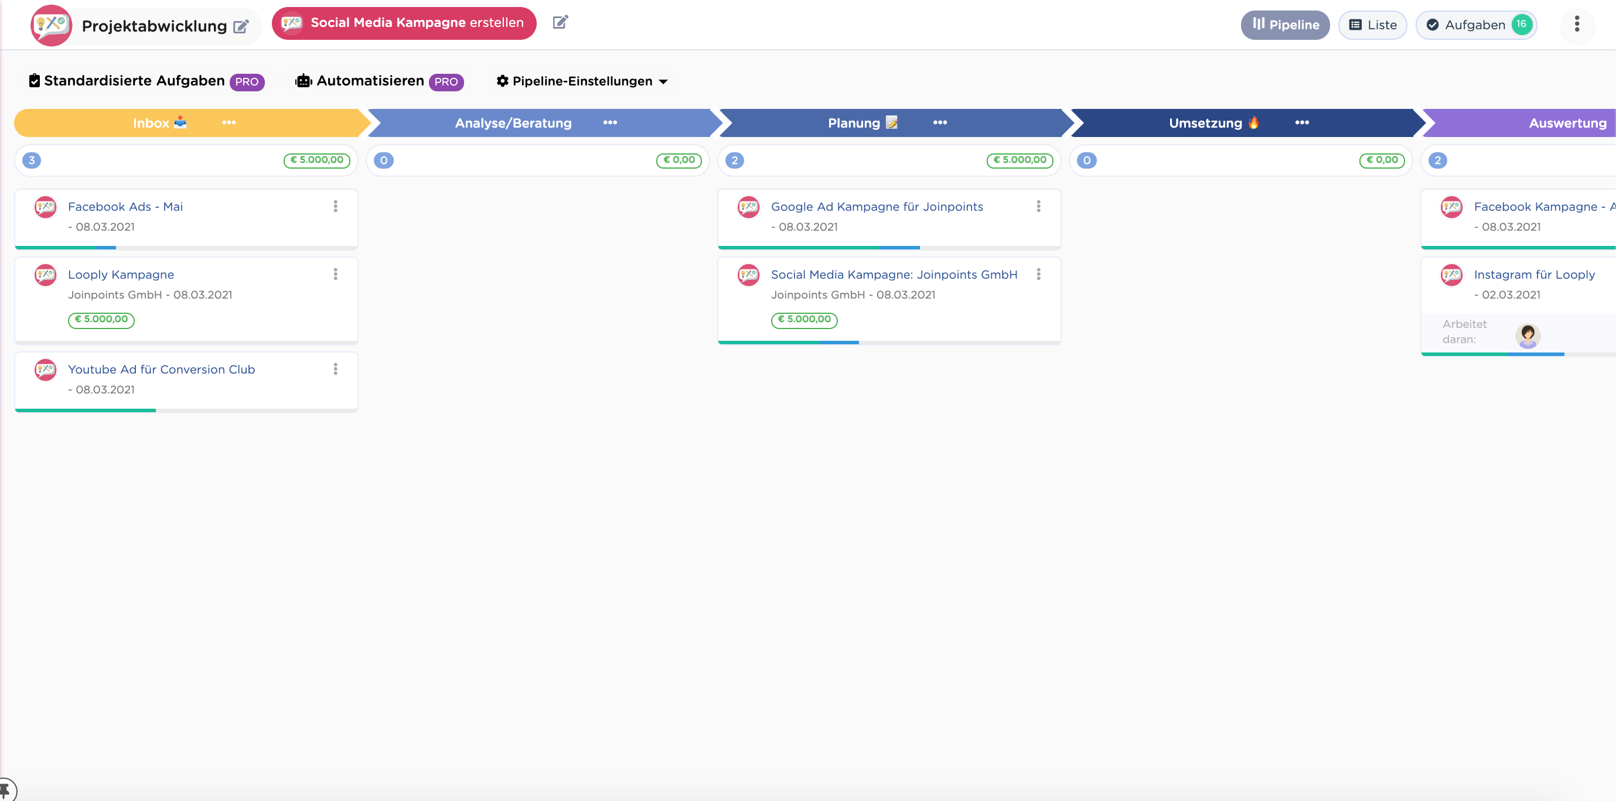The image size is (1616, 801).
Task: Click the clipboard icon of Standardisierte Aufgaben
Action: tap(33, 80)
